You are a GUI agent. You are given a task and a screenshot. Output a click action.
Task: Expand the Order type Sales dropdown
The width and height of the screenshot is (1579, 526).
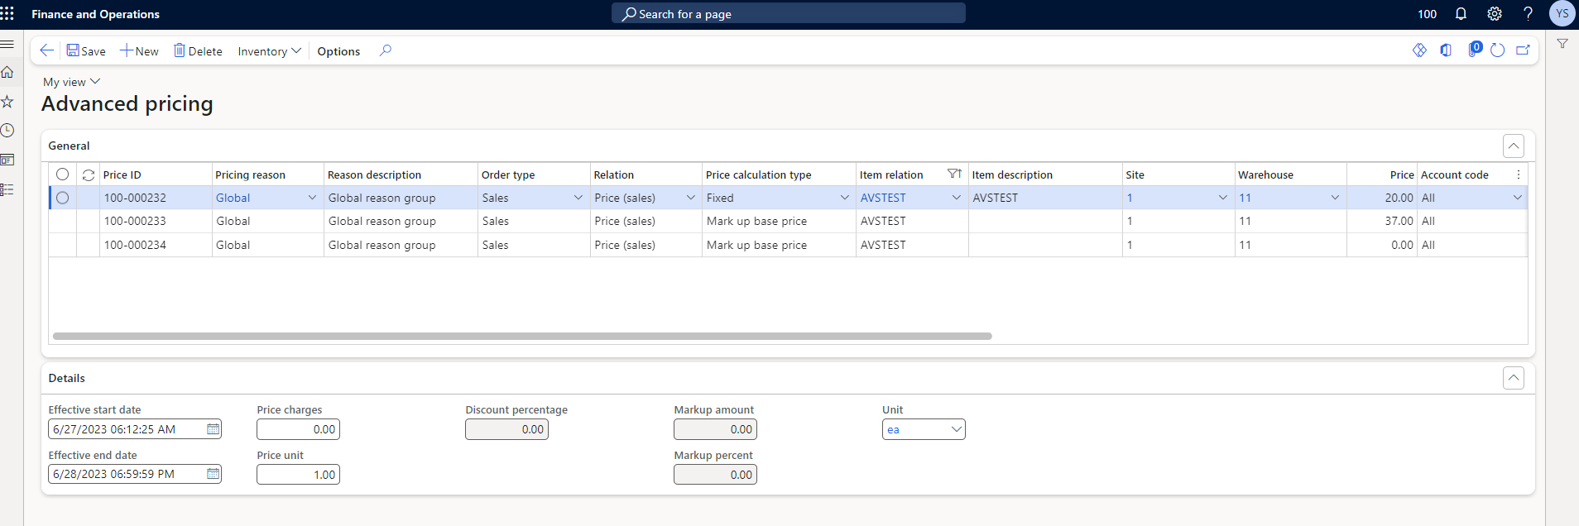coord(578,198)
